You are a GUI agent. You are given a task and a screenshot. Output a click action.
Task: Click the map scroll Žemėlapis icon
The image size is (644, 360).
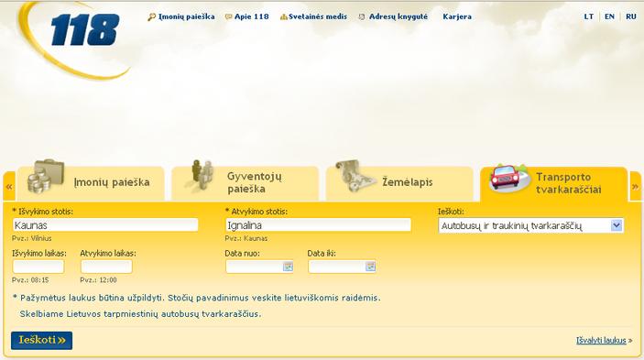pyautogui.click(x=354, y=176)
